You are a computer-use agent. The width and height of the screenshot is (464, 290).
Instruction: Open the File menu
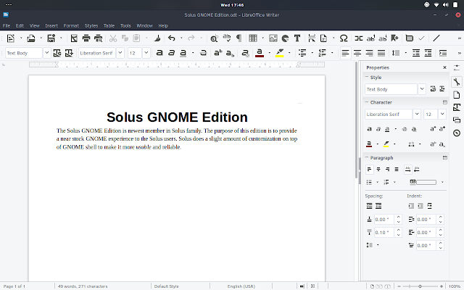pos(7,26)
